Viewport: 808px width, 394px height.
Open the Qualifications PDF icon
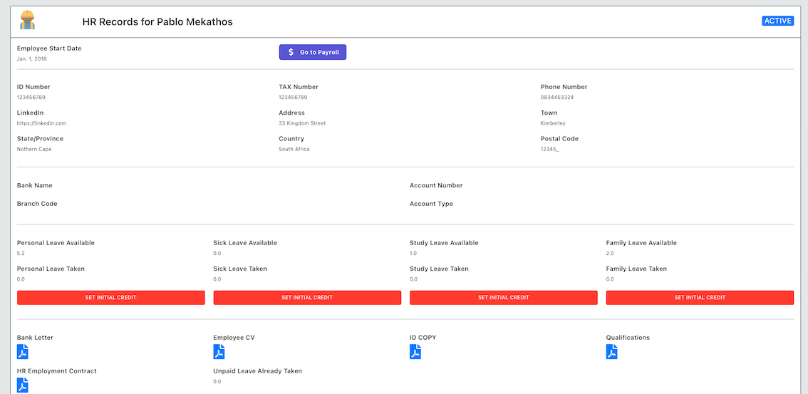coord(611,352)
